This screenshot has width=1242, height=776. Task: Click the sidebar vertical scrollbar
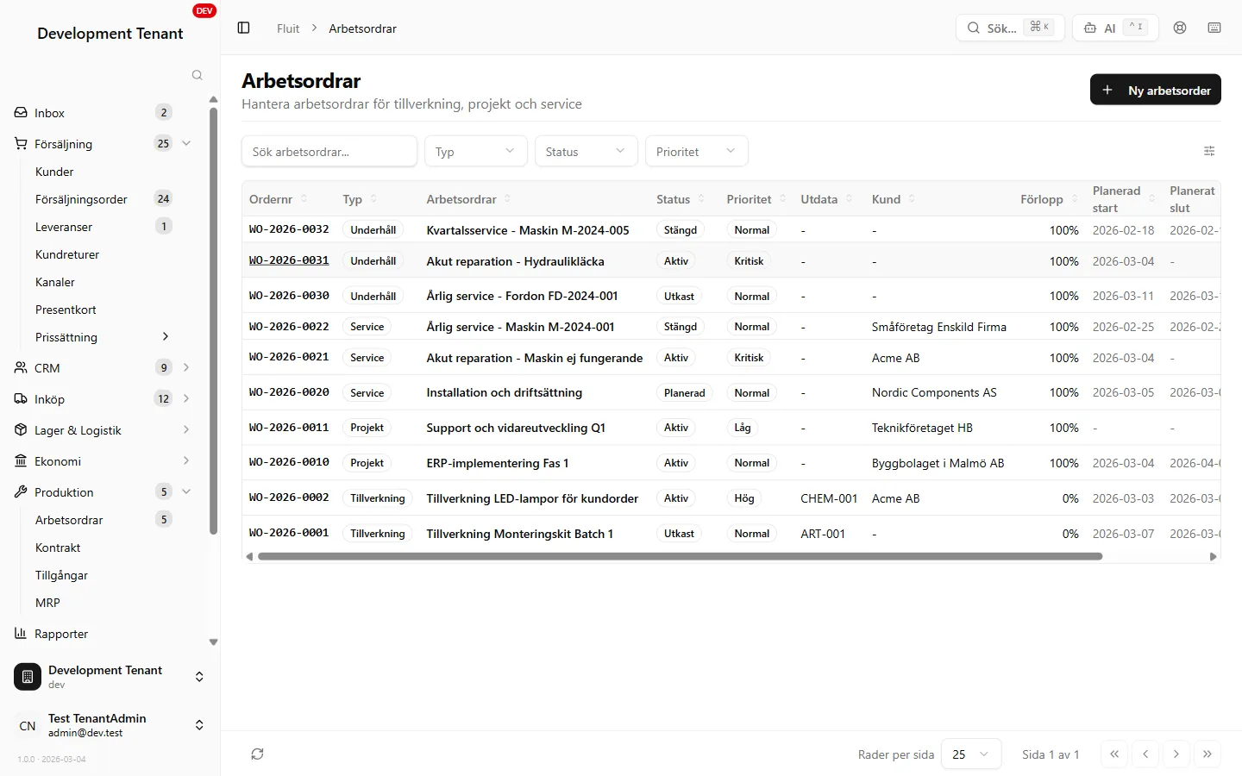(213, 319)
